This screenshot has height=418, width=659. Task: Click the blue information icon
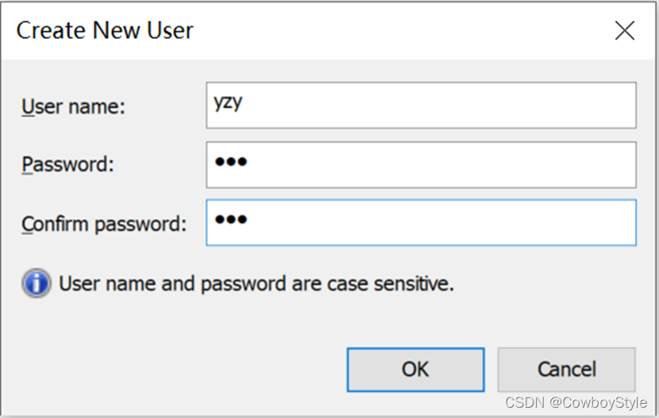click(37, 284)
